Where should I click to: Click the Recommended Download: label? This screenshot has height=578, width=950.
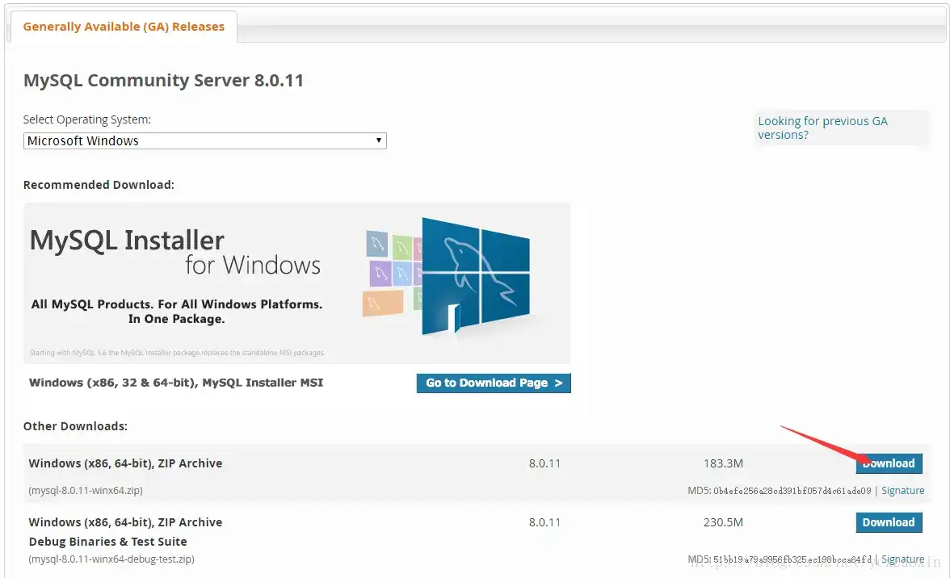(99, 185)
